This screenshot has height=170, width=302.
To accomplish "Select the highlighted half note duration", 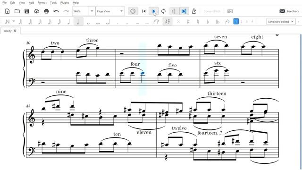I will coord(78,21).
